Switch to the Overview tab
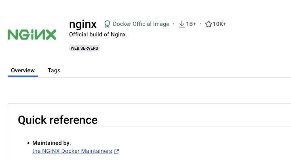 tap(23, 70)
